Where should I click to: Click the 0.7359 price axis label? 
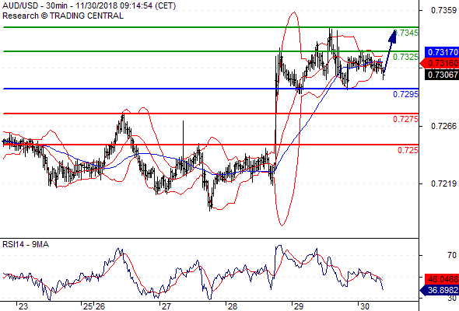tap(443, 11)
